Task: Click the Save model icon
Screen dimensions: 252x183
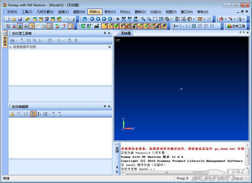Action: click(20, 19)
